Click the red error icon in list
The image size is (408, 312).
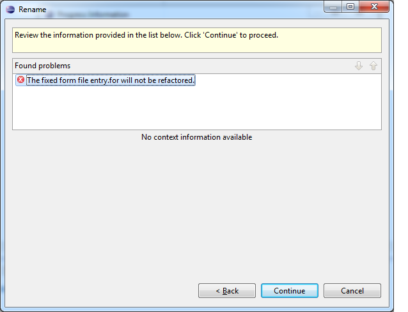[21, 80]
